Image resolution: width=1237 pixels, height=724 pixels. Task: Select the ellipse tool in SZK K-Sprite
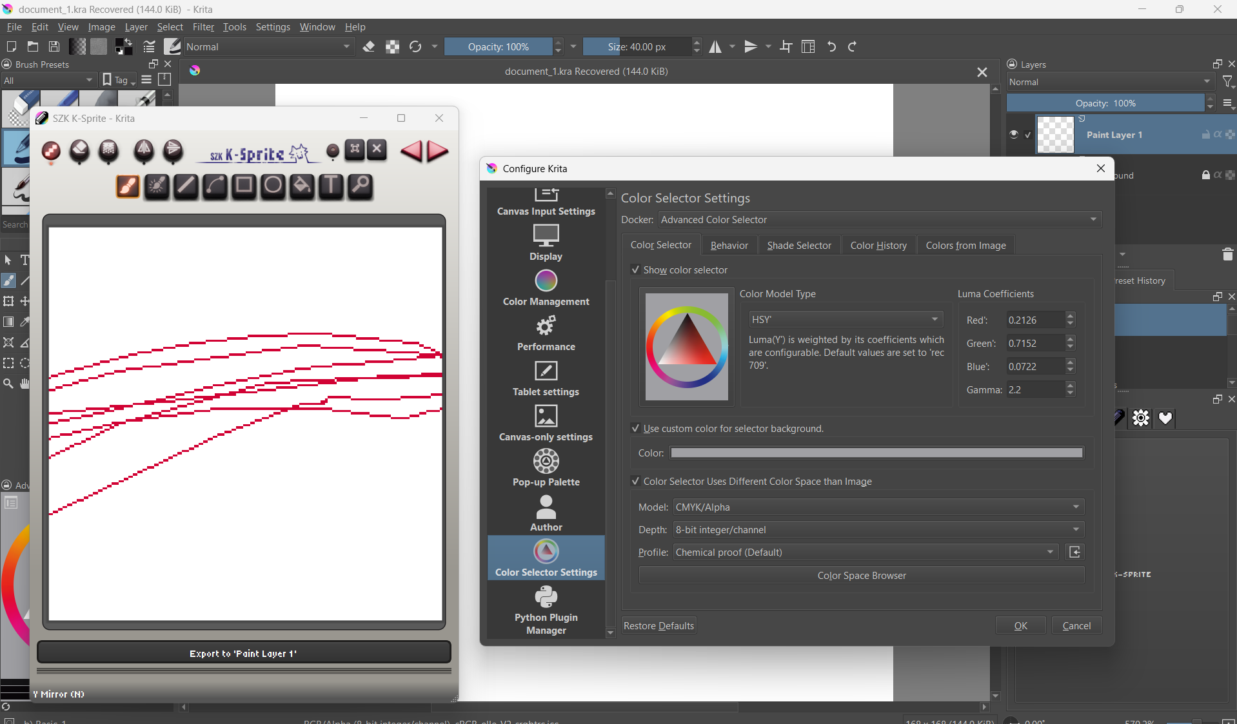click(x=273, y=186)
